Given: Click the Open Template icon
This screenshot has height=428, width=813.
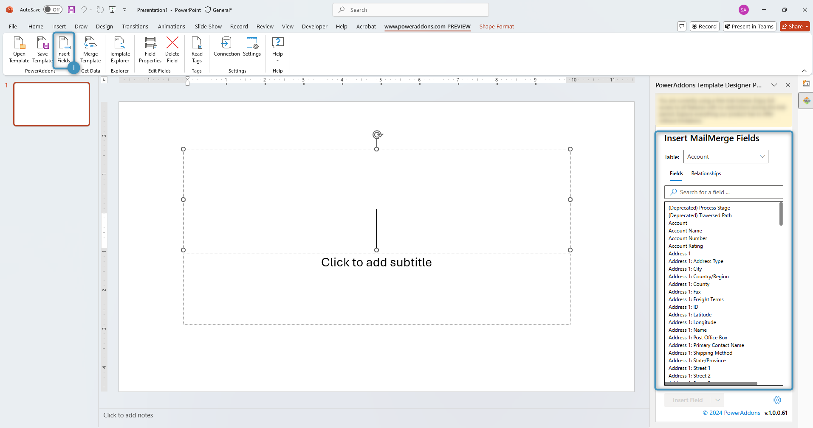Looking at the screenshot, I should pos(19,50).
